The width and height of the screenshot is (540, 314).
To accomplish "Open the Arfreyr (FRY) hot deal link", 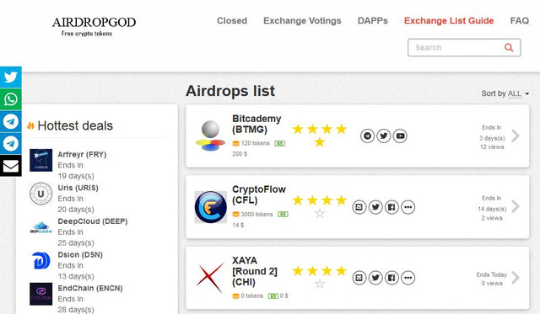I will [x=82, y=154].
